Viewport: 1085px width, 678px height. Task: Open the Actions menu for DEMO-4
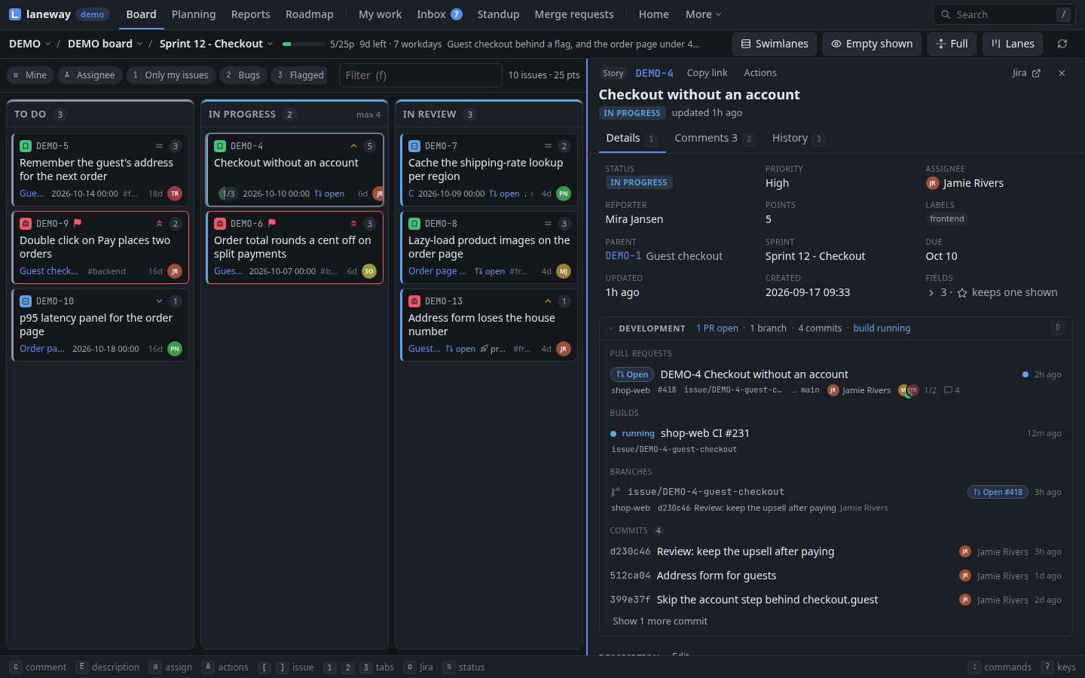pyautogui.click(x=760, y=73)
